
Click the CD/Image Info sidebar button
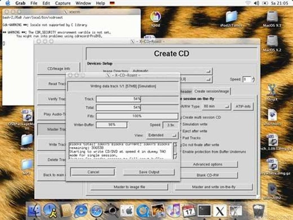pyautogui.click(x=59, y=69)
